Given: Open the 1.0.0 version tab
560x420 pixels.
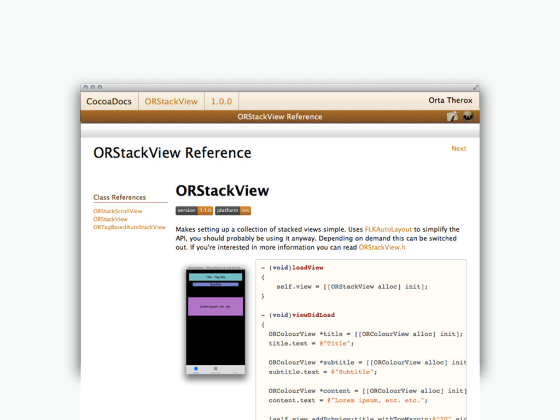Looking at the screenshot, I should click(x=221, y=101).
